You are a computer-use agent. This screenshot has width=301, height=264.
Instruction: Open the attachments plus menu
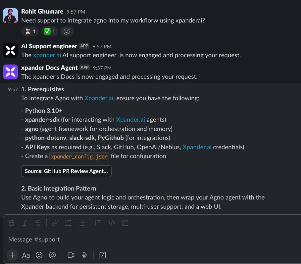point(12,255)
